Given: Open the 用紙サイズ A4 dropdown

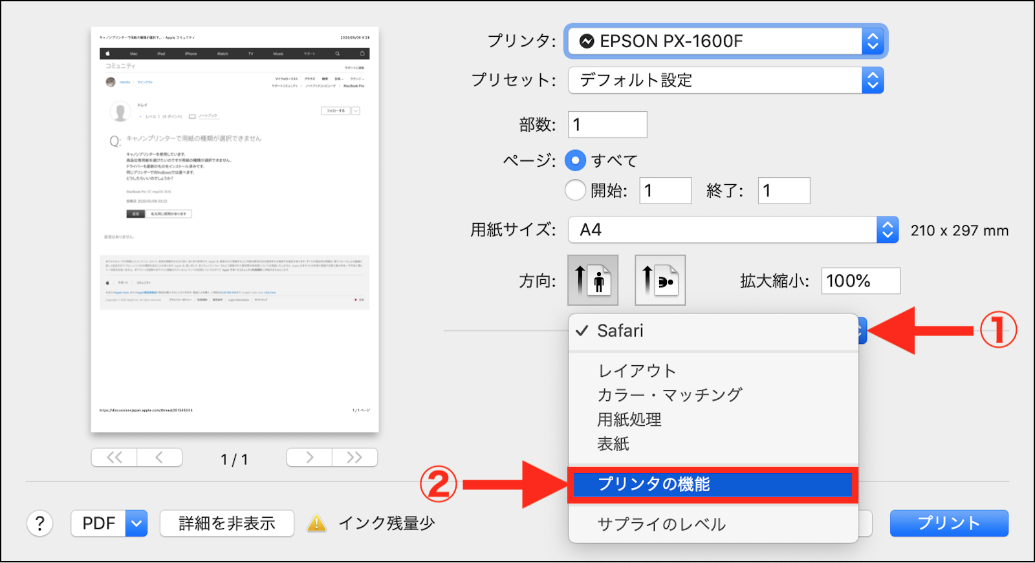Looking at the screenshot, I should 734,229.
